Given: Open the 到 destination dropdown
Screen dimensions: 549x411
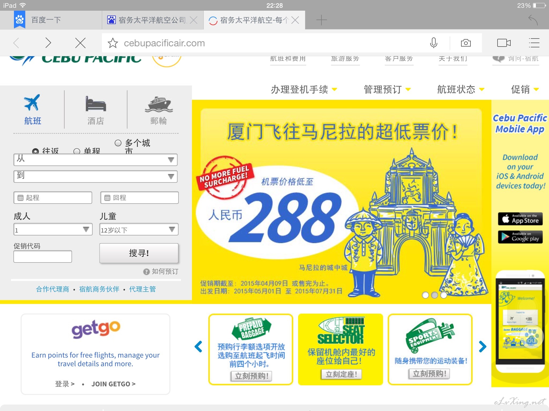Looking at the screenshot, I should [95, 176].
